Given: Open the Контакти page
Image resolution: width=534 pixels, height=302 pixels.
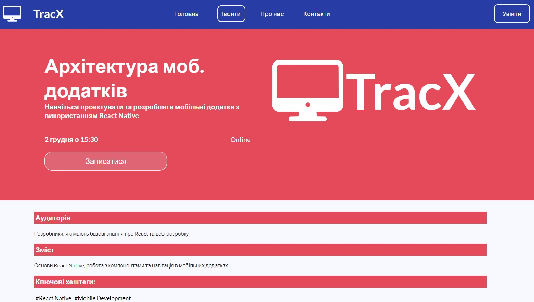Looking at the screenshot, I should pyautogui.click(x=316, y=14).
